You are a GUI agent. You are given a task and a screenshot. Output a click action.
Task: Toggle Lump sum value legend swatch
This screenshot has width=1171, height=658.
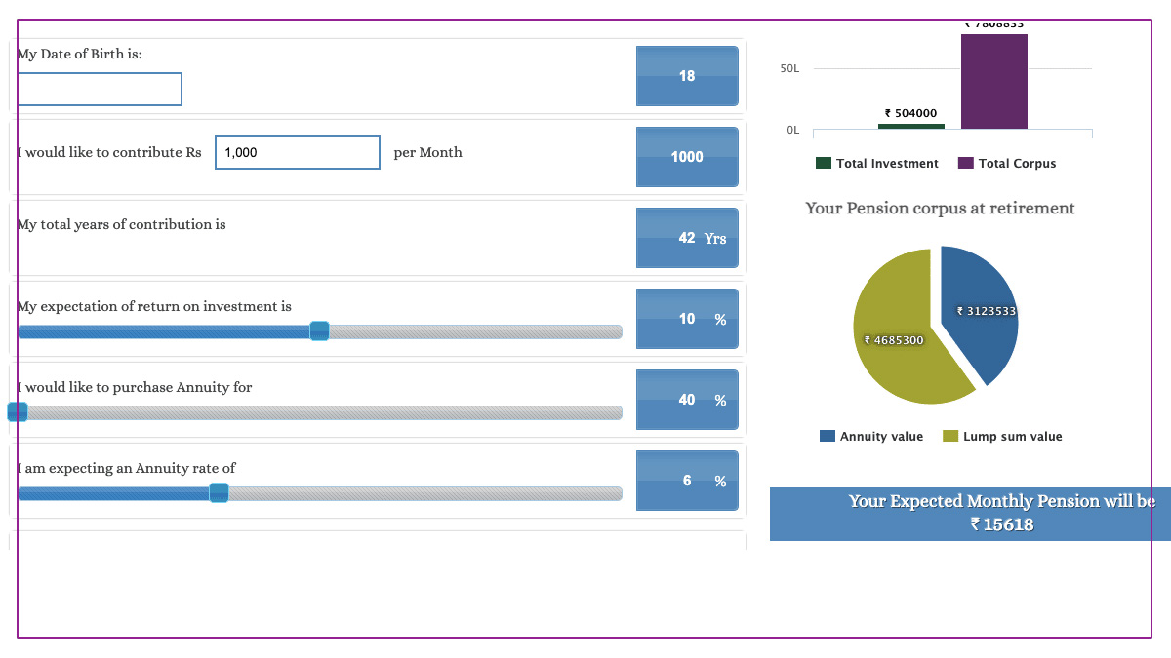click(950, 436)
